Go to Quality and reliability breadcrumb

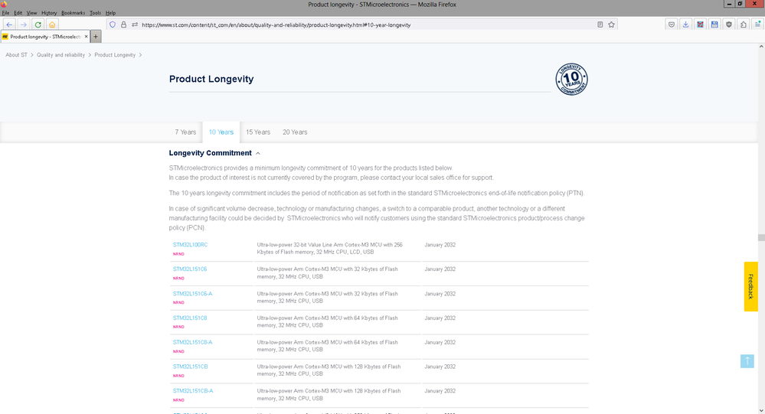[x=60, y=55]
